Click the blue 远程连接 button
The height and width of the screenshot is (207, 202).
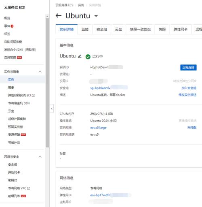tap(188, 68)
